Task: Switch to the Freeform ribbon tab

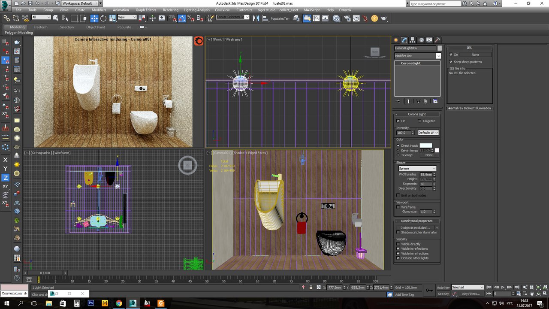Action: pos(41,27)
